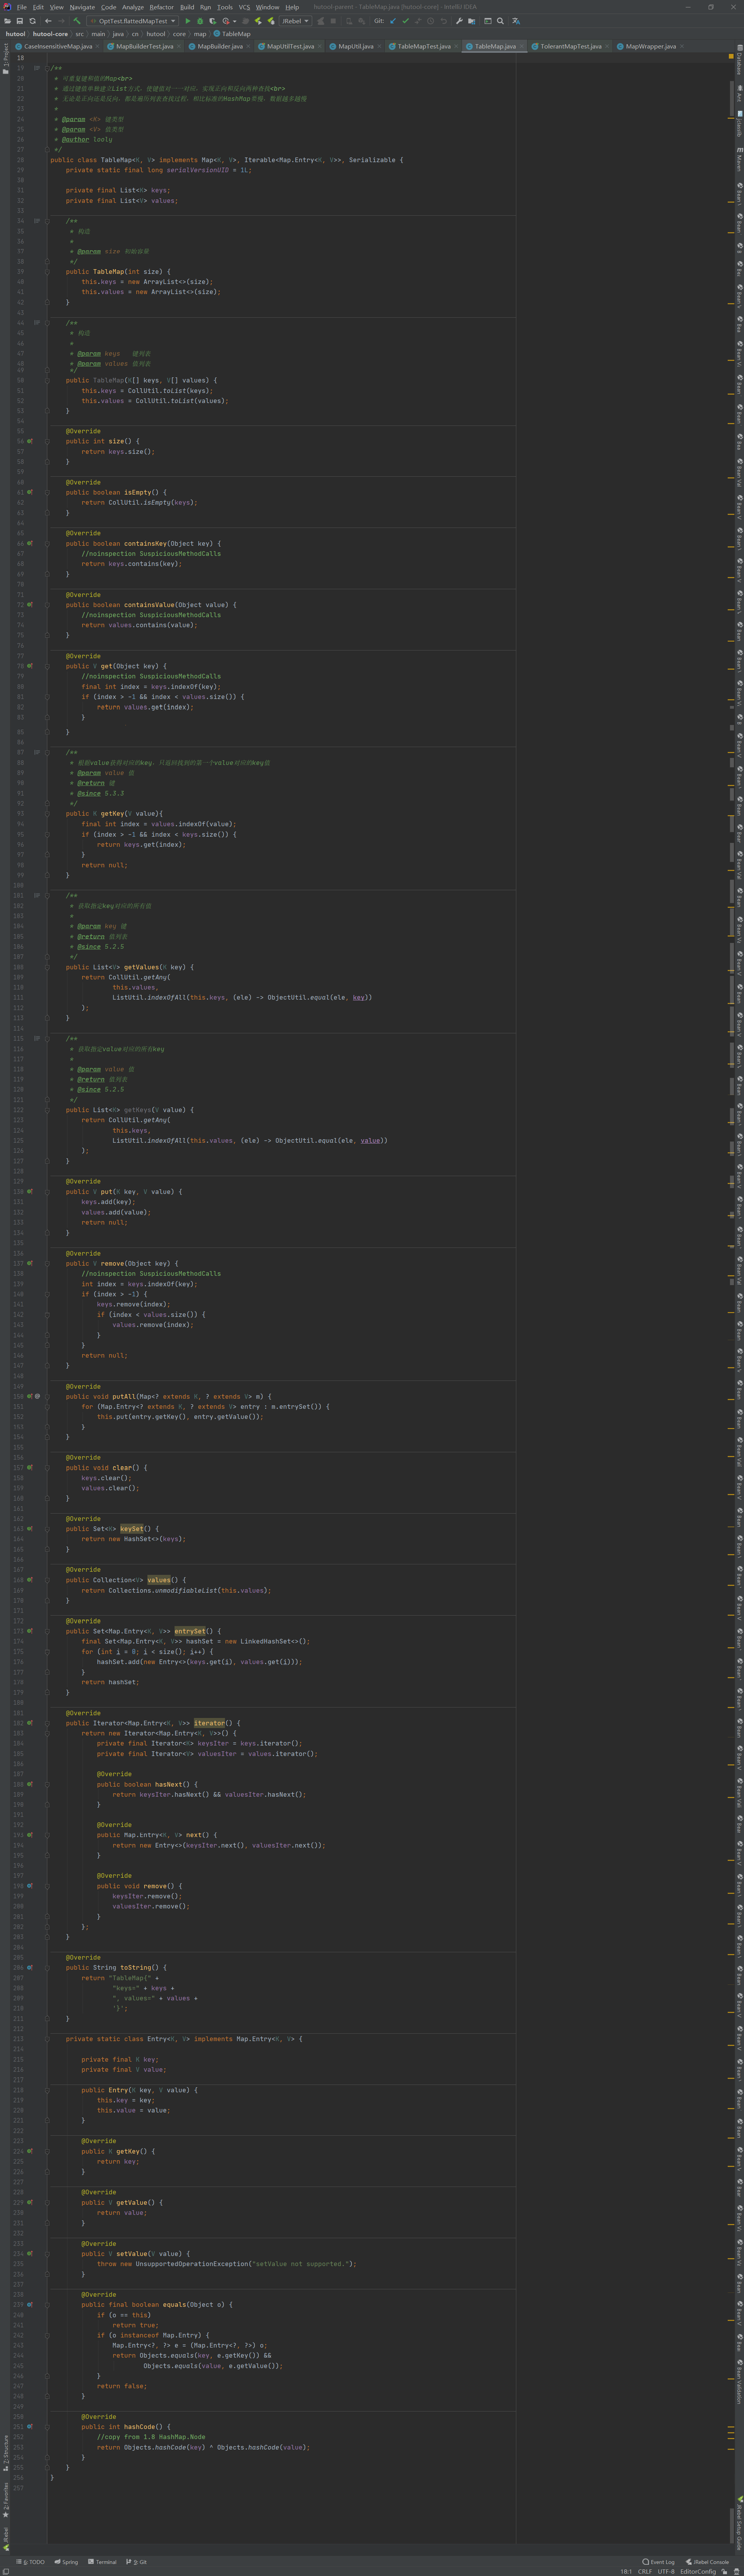Open the 9: Git tool window
Viewport: 744px width, 2576px height.
tap(137, 2562)
